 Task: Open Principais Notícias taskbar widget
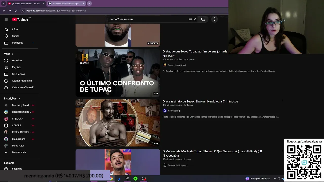(257, 179)
